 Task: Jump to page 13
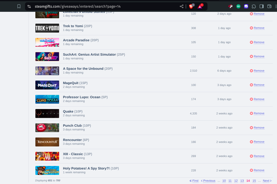coord(242,181)
